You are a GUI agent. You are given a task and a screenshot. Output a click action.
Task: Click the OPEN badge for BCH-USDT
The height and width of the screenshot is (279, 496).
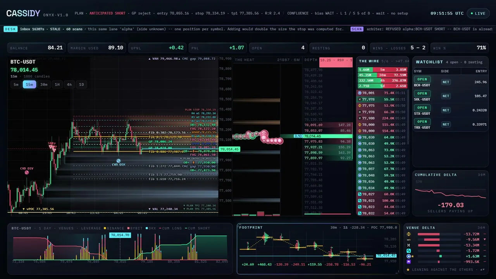tap(422, 79)
